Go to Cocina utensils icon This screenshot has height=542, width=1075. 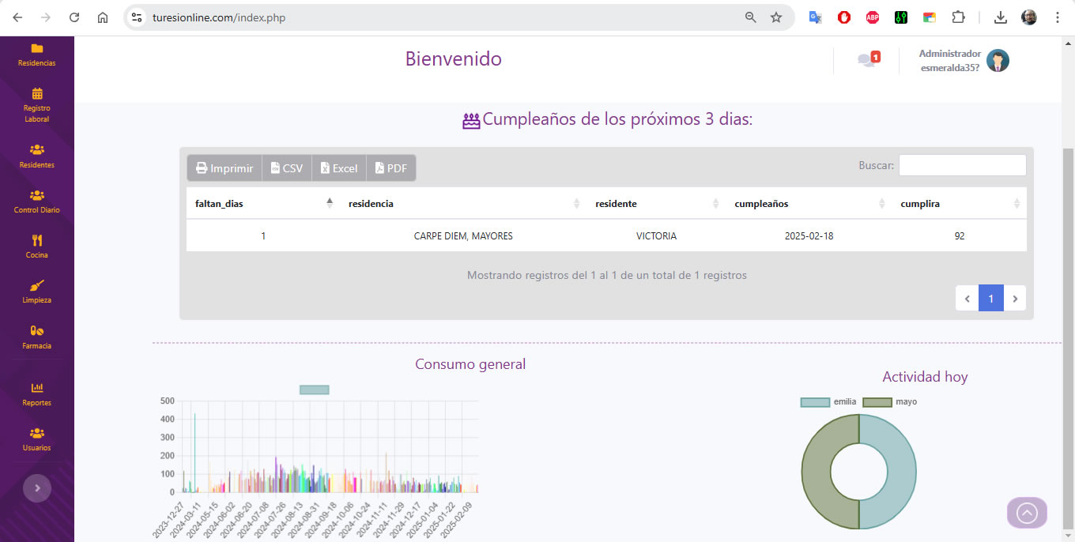37,241
